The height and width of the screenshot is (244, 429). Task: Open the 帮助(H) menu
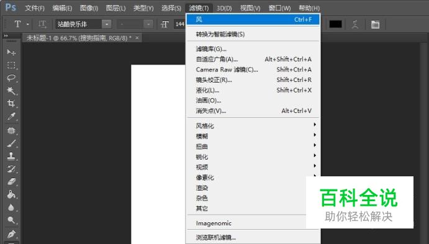pyautogui.click(x=309, y=8)
